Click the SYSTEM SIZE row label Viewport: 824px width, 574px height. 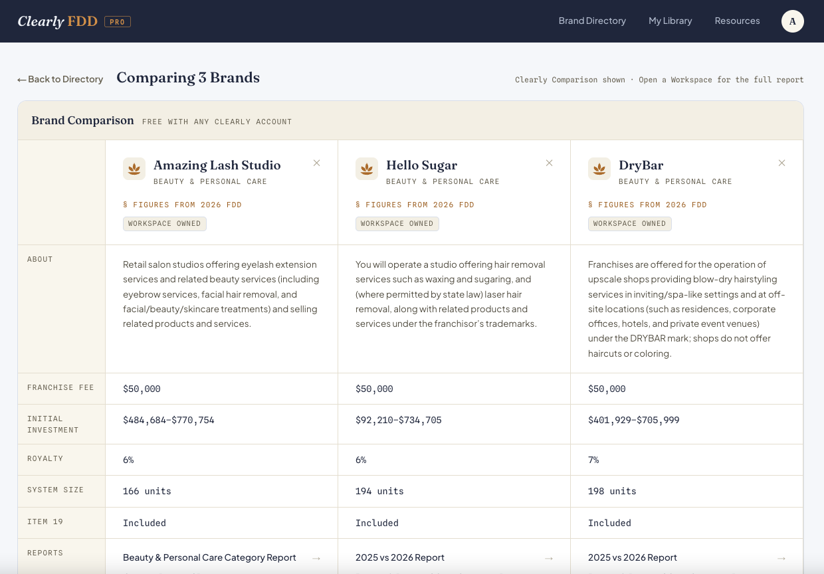click(x=55, y=490)
